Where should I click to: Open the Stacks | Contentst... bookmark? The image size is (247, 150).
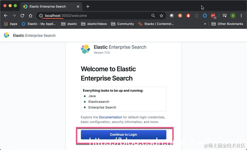156,24
